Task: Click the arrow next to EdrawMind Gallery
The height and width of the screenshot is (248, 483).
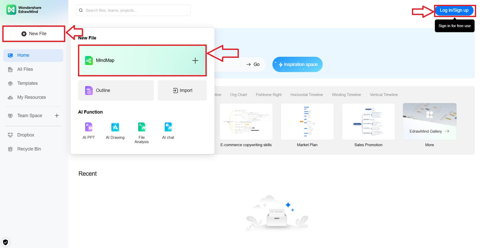Action: (x=447, y=131)
